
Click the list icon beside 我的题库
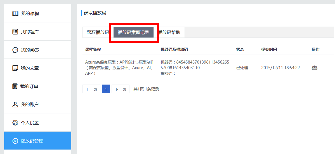click(x=15, y=32)
